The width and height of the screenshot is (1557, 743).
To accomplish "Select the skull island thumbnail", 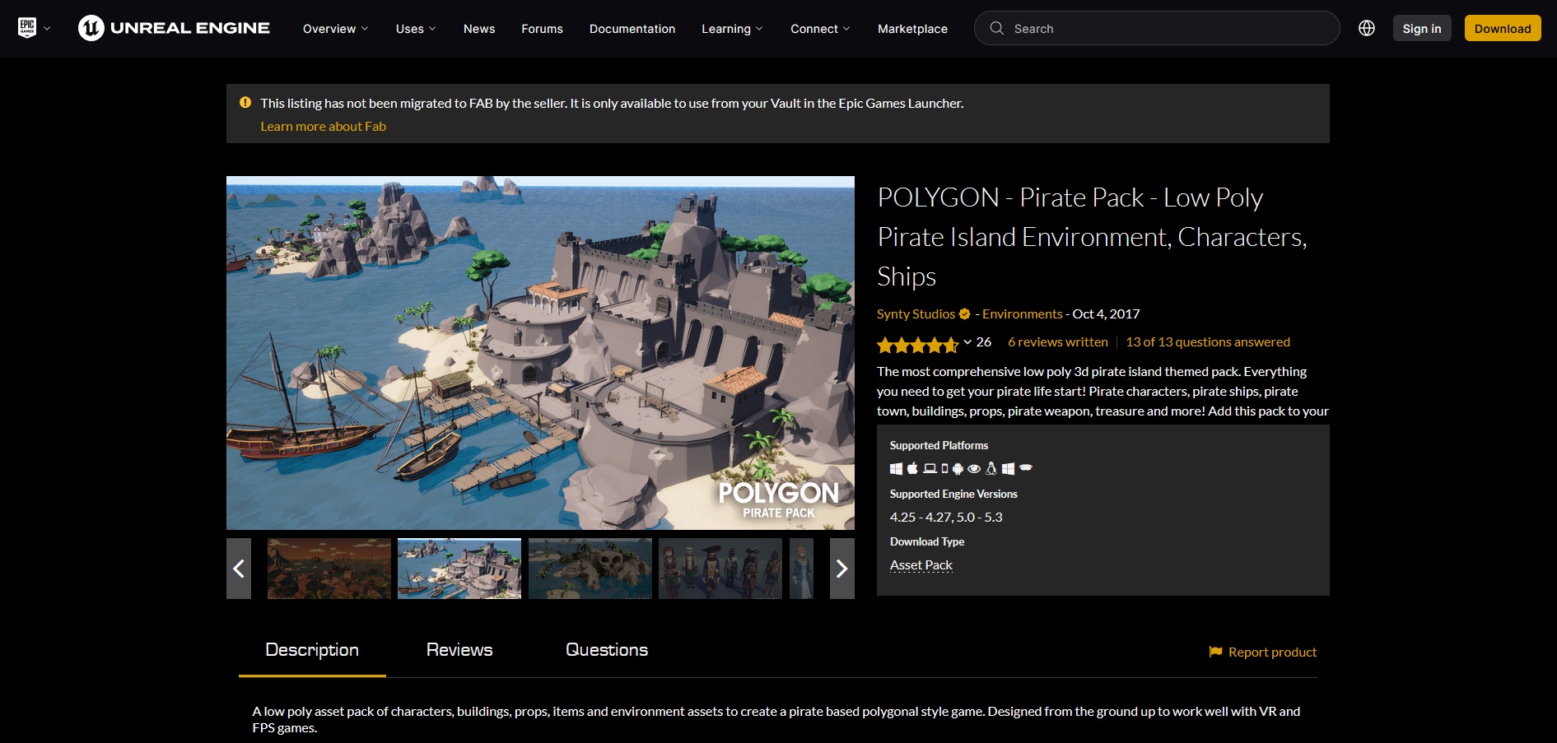I will click(x=590, y=569).
